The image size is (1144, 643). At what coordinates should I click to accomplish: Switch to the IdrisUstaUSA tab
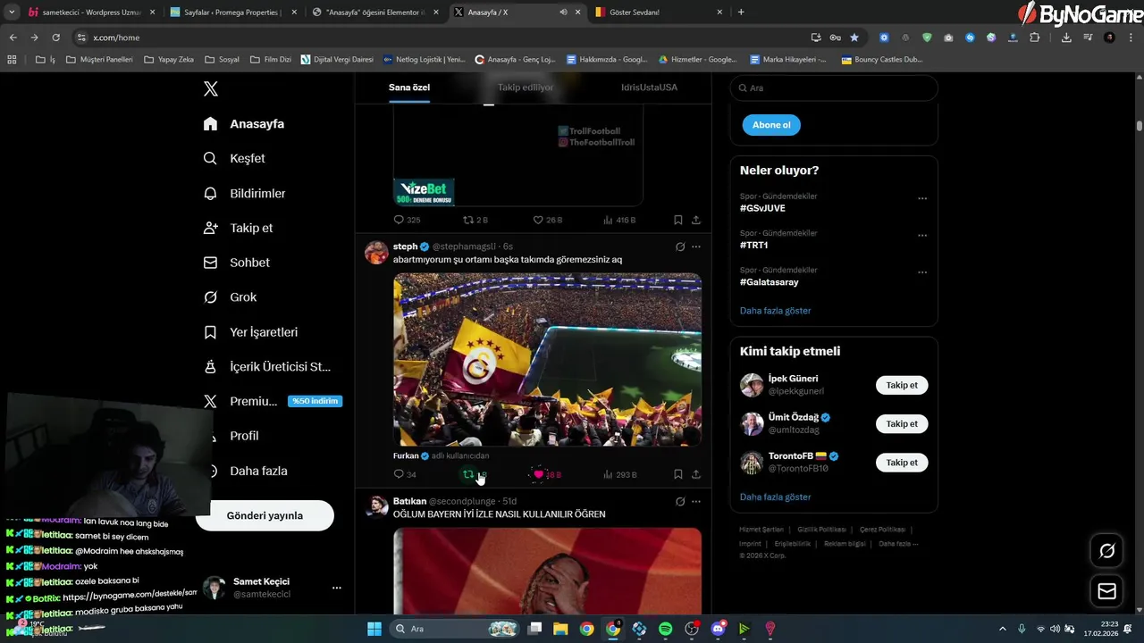[649, 88]
